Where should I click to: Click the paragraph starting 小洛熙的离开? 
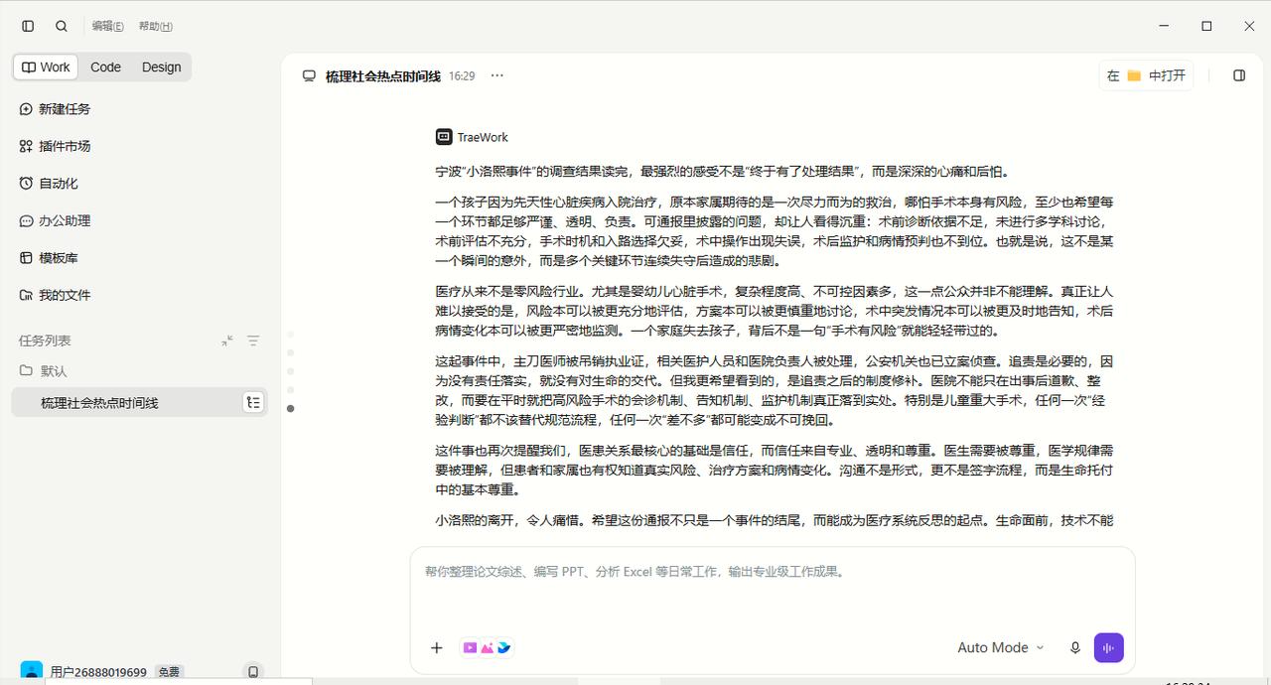point(775,520)
